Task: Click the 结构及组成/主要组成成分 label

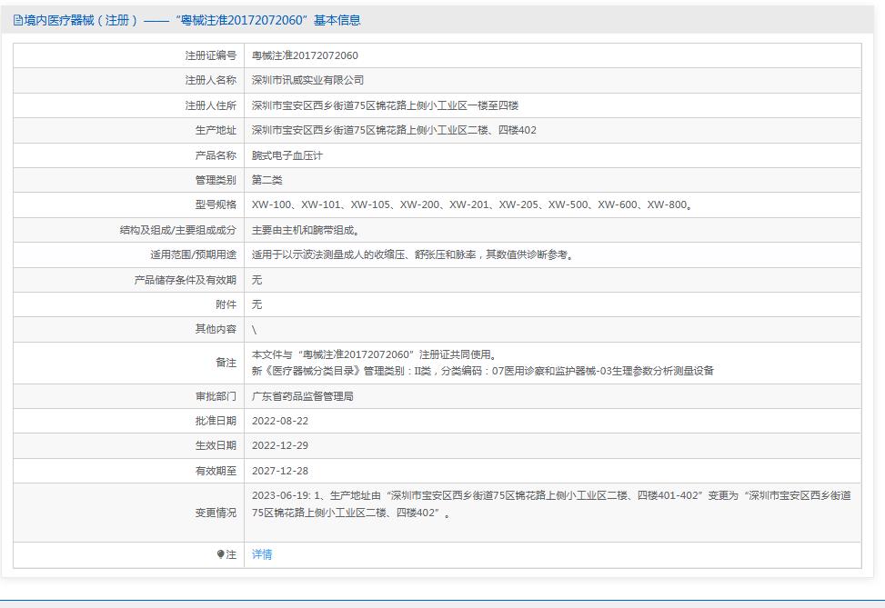Action: pyautogui.click(x=177, y=229)
